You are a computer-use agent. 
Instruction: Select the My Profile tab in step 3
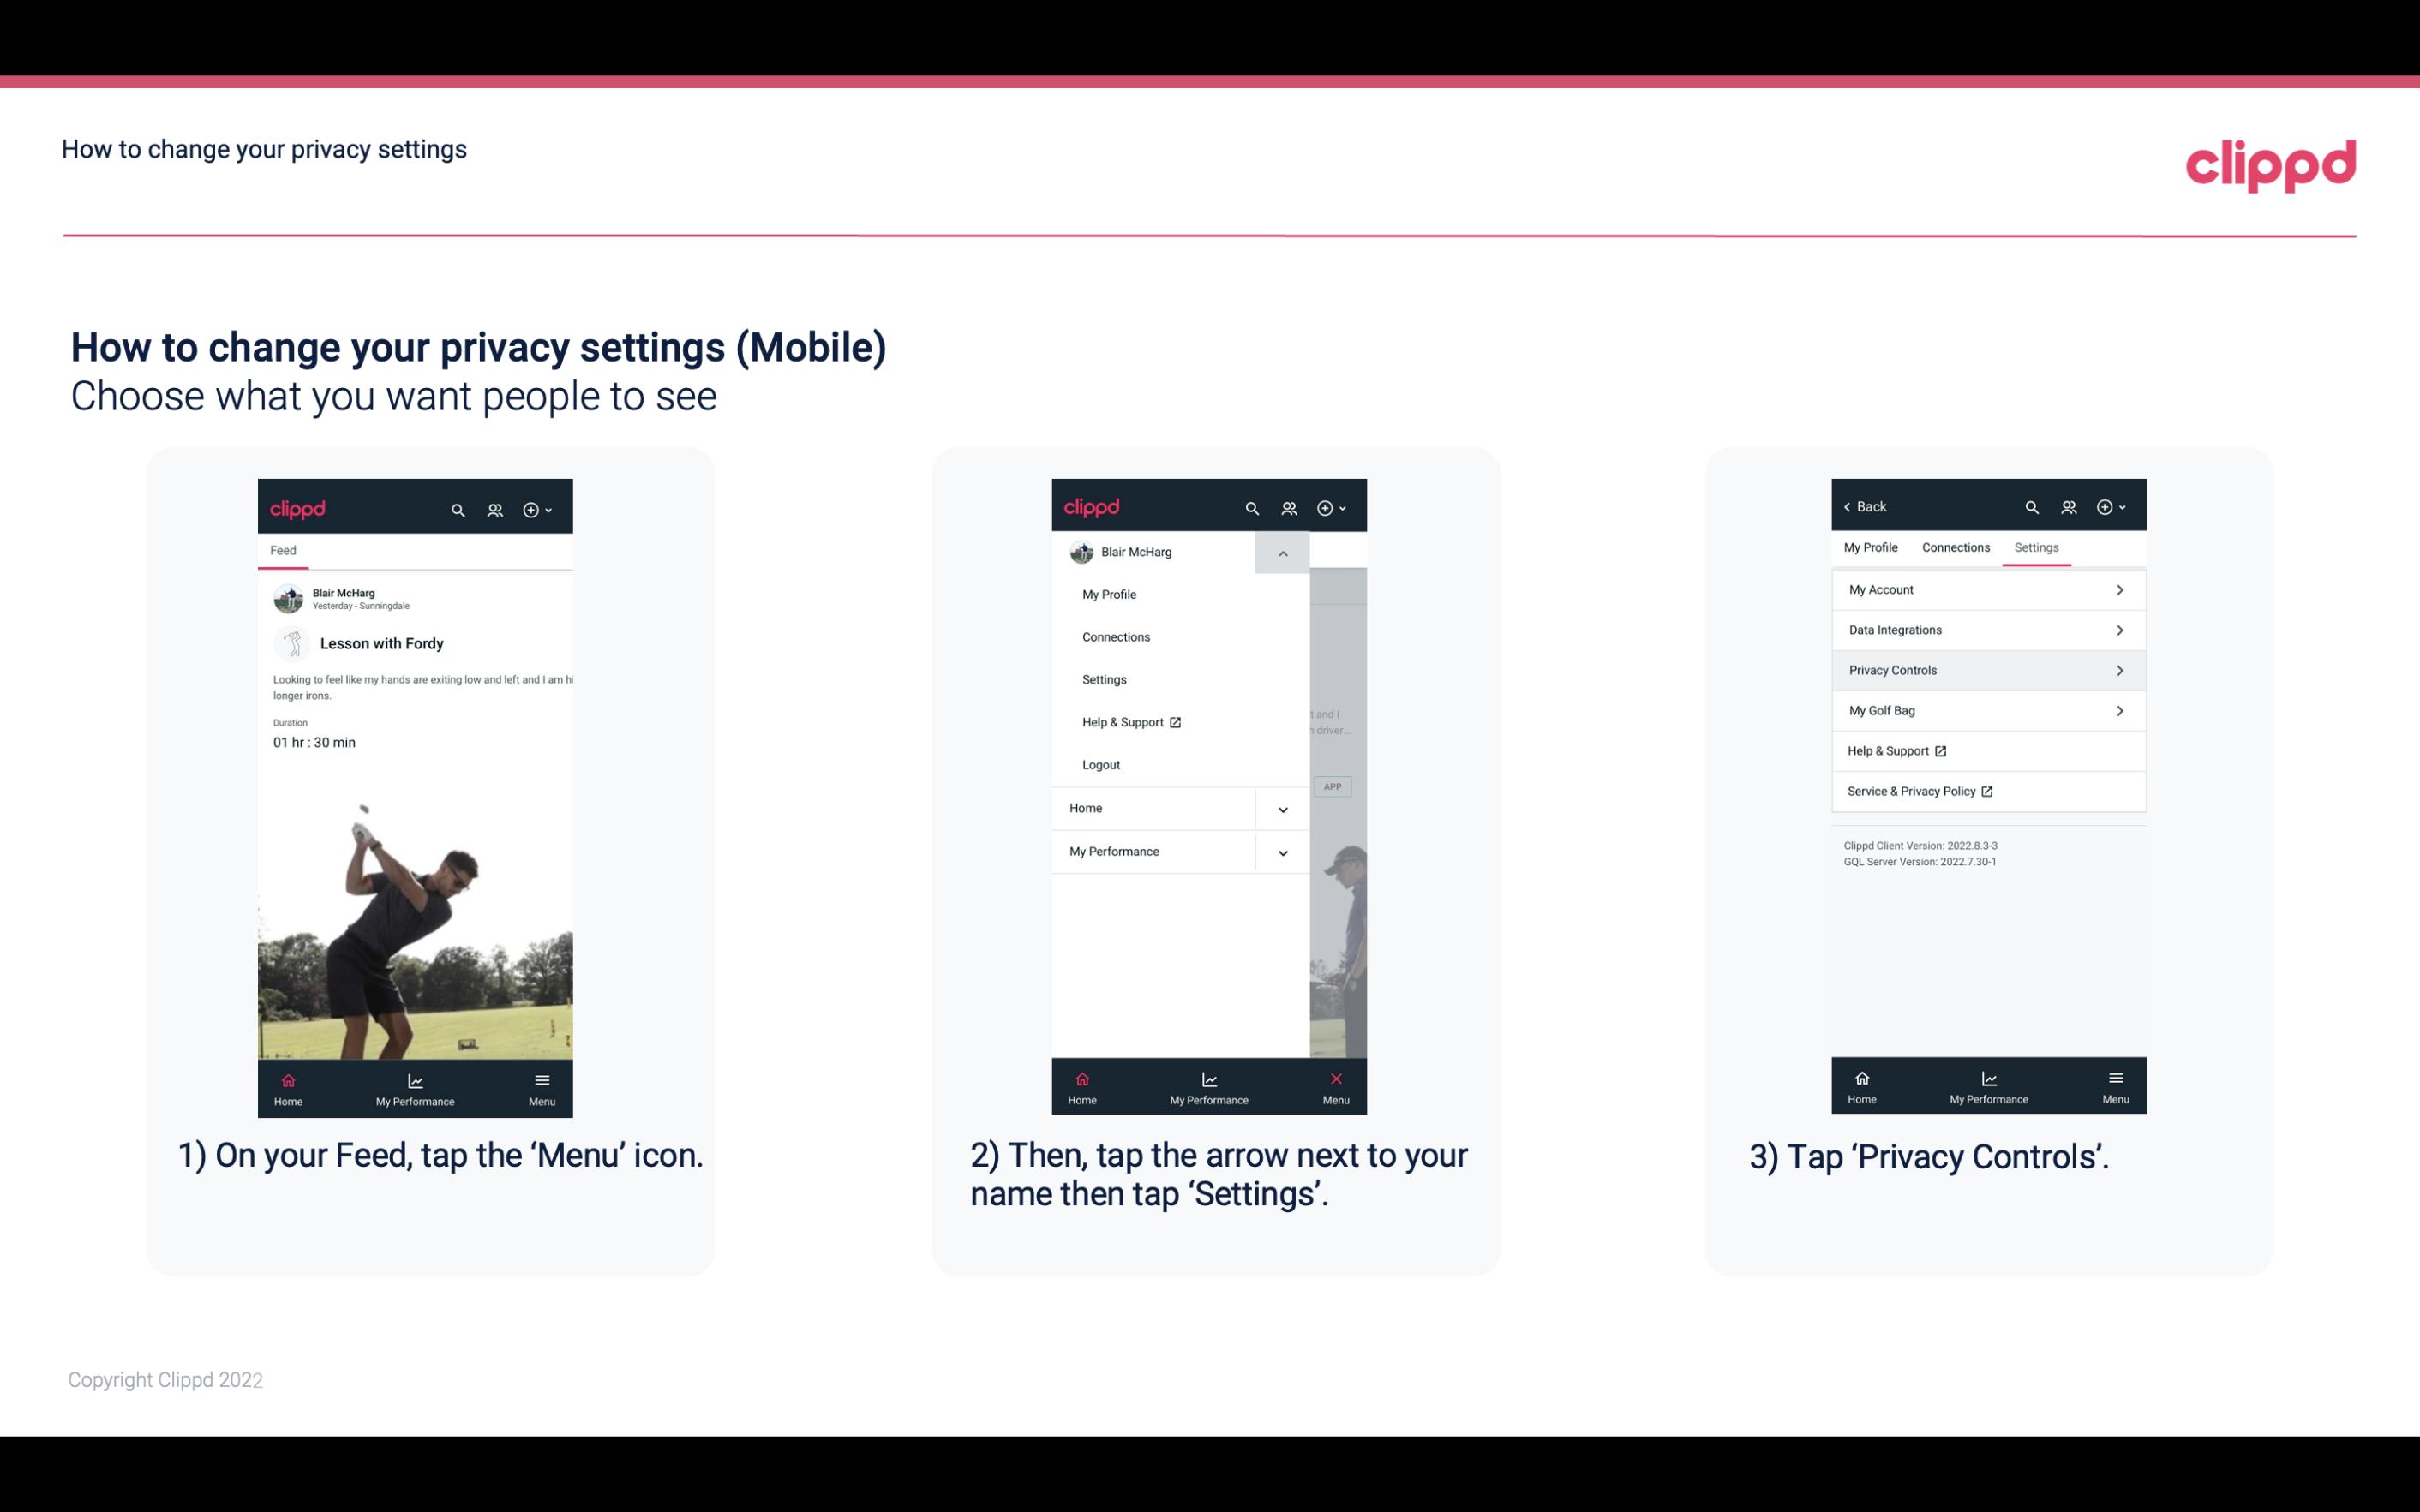pos(1872,547)
